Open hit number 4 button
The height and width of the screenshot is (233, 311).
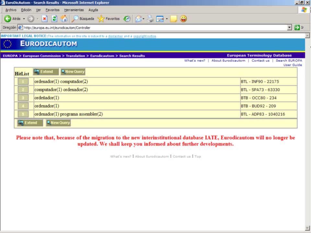(23, 106)
